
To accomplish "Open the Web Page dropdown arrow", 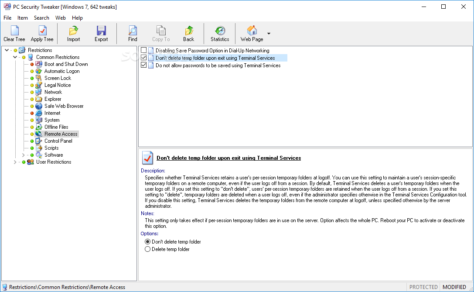I will 269,33.
